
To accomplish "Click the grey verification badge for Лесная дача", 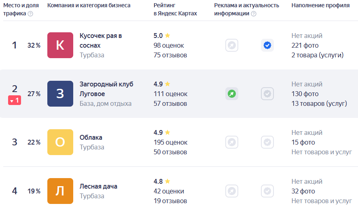I will tap(267, 191).
